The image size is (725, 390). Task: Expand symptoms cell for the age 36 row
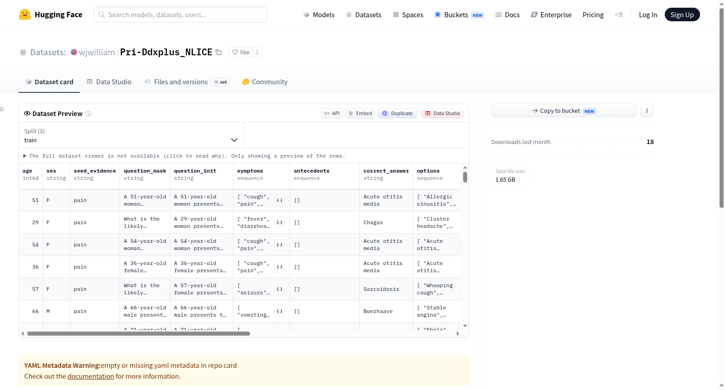point(280,267)
